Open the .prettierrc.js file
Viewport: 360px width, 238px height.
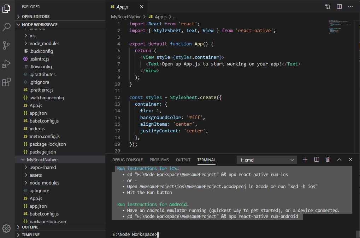(60, 90)
